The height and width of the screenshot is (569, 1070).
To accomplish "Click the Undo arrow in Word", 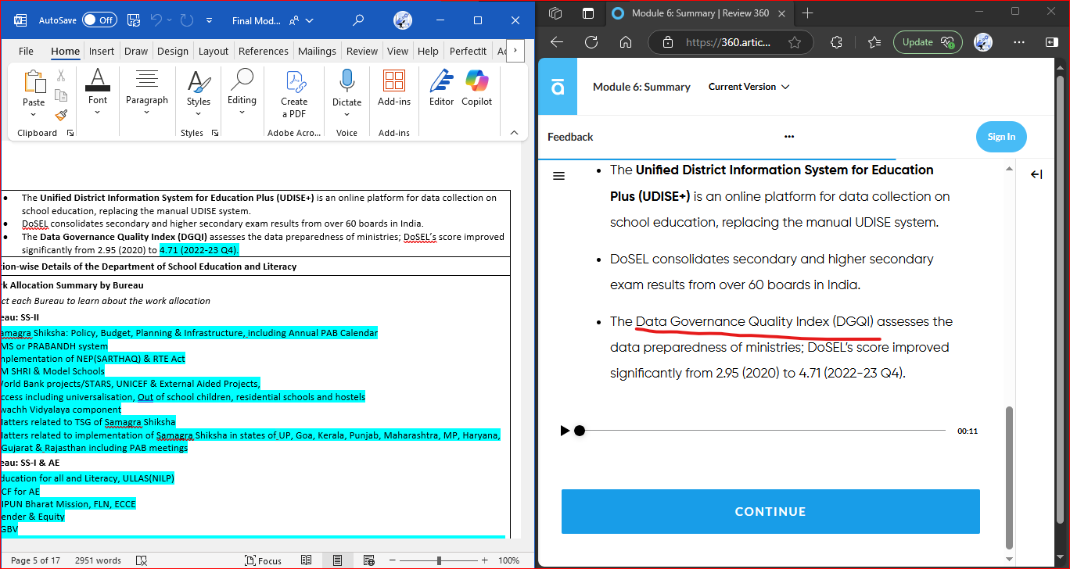I will 158,20.
